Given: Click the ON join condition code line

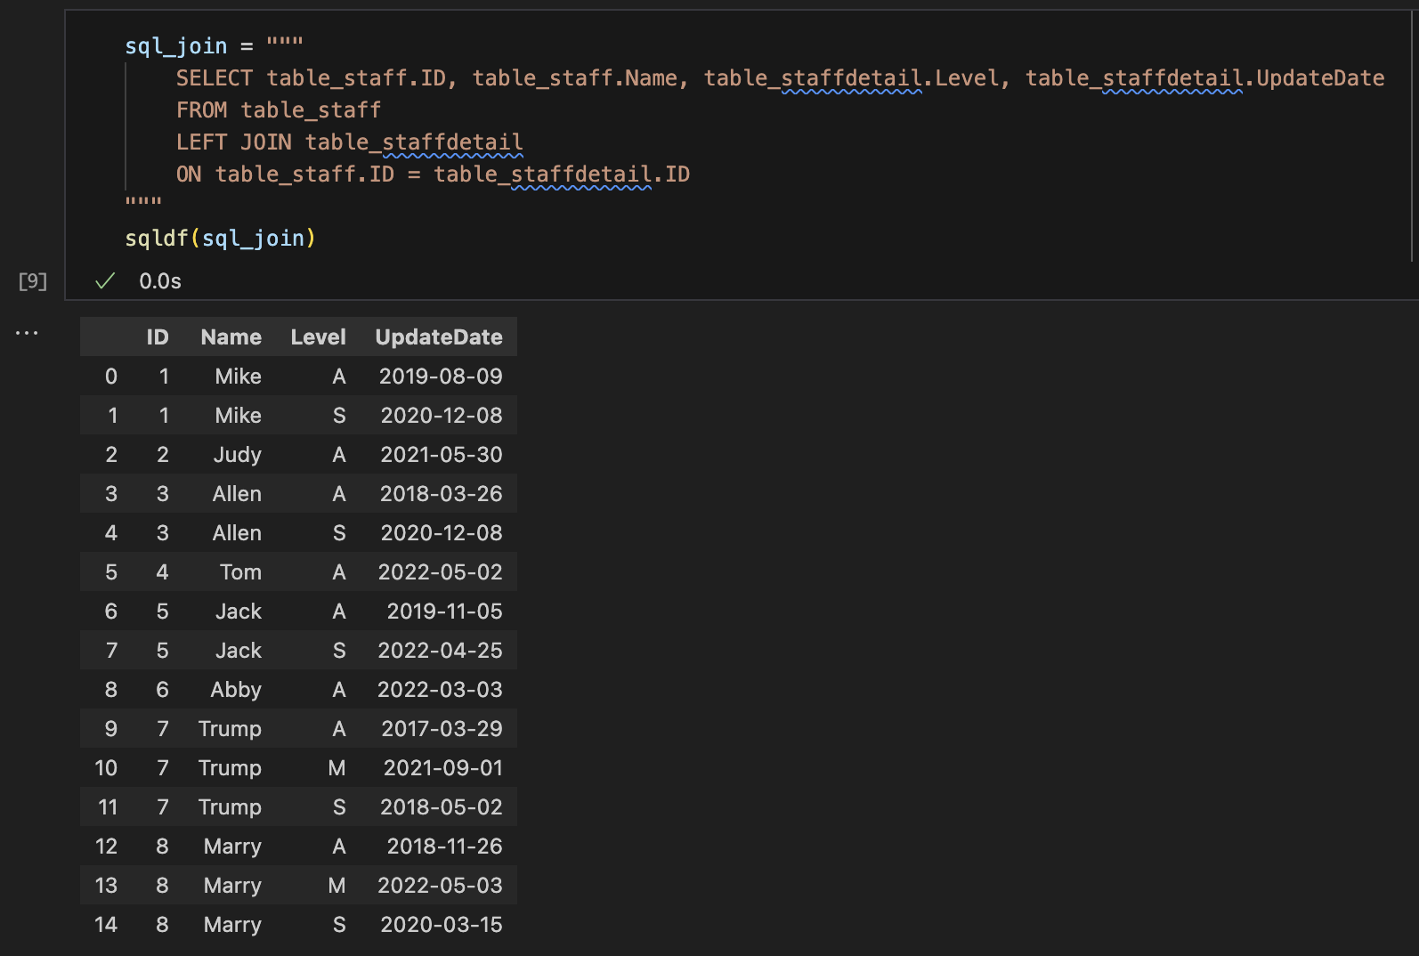Looking at the screenshot, I should [x=433, y=174].
